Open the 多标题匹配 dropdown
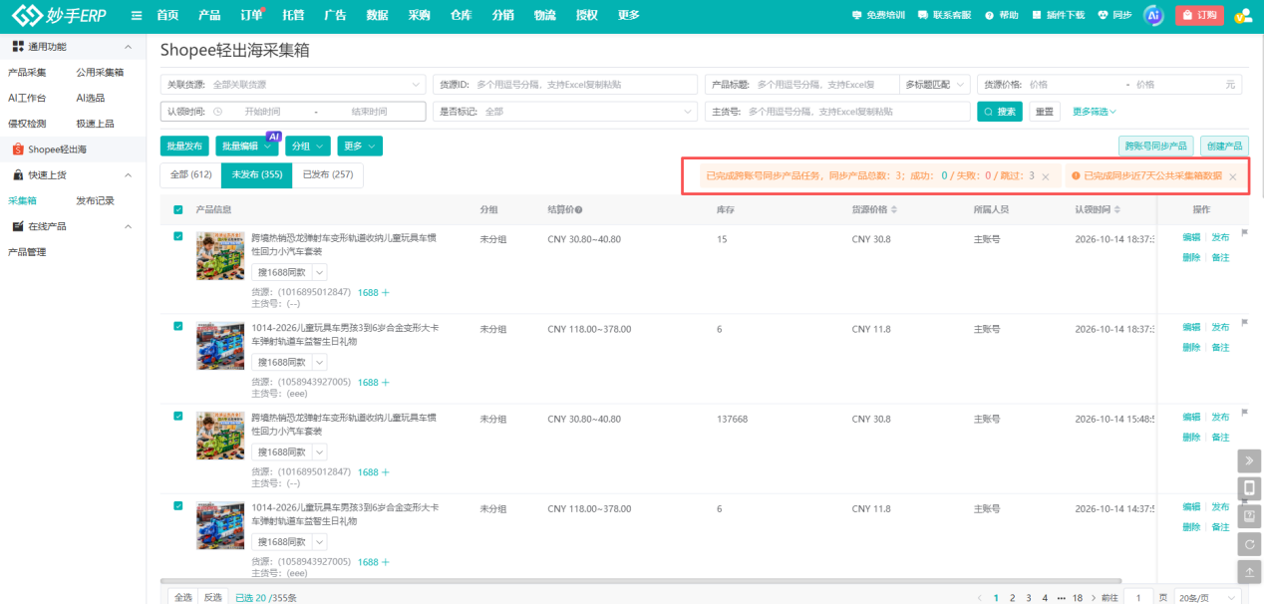 click(934, 85)
